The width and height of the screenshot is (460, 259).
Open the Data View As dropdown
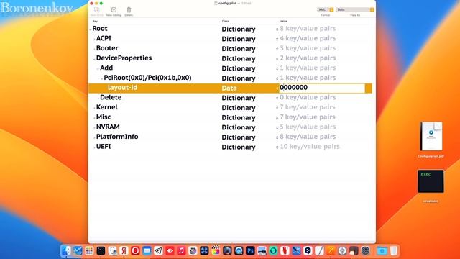(355, 9)
